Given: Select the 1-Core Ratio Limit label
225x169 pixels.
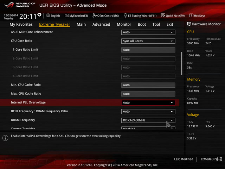Looking at the screenshot, I should (x=26, y=50).
